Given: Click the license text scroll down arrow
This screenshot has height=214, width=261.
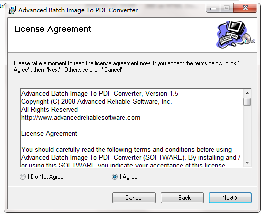Looking at the screenshot, I should tap(247, 162).
